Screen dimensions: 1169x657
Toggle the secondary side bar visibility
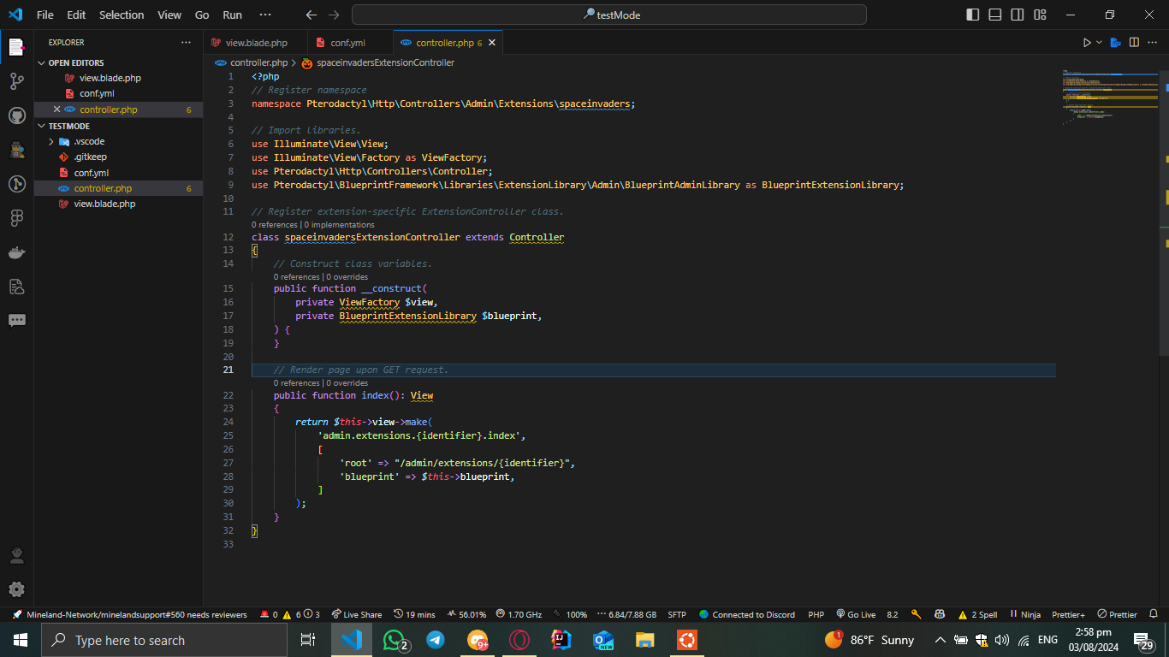pos(1018,15)
